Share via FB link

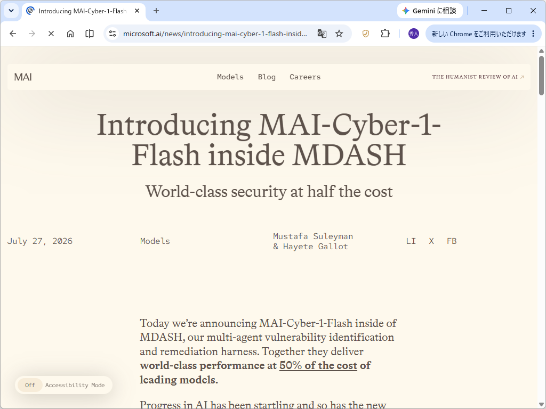[x=452, y=241]
